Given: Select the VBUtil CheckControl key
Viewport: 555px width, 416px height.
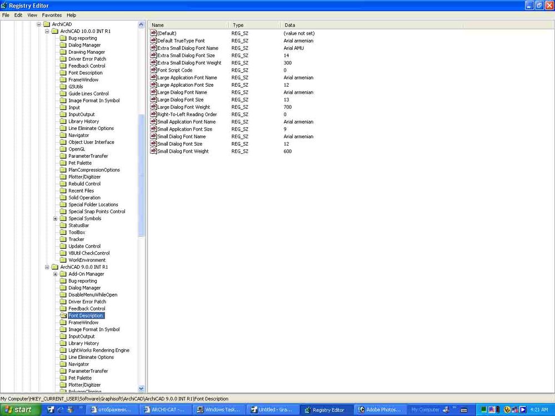Looking at the screenshot, I should coord(89,253).
